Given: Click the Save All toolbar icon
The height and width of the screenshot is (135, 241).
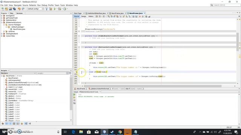Looking at the screenshot, I should pyautogui.click(x=14, y=9).
